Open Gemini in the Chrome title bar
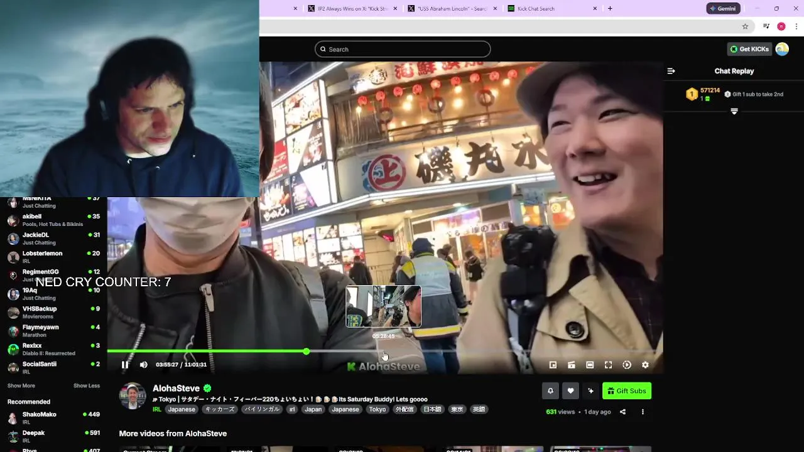 pos(723,9)
